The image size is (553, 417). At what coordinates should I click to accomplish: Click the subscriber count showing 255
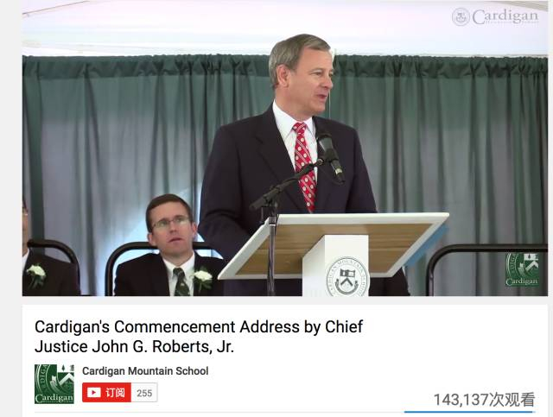click(x=144, y=393)
